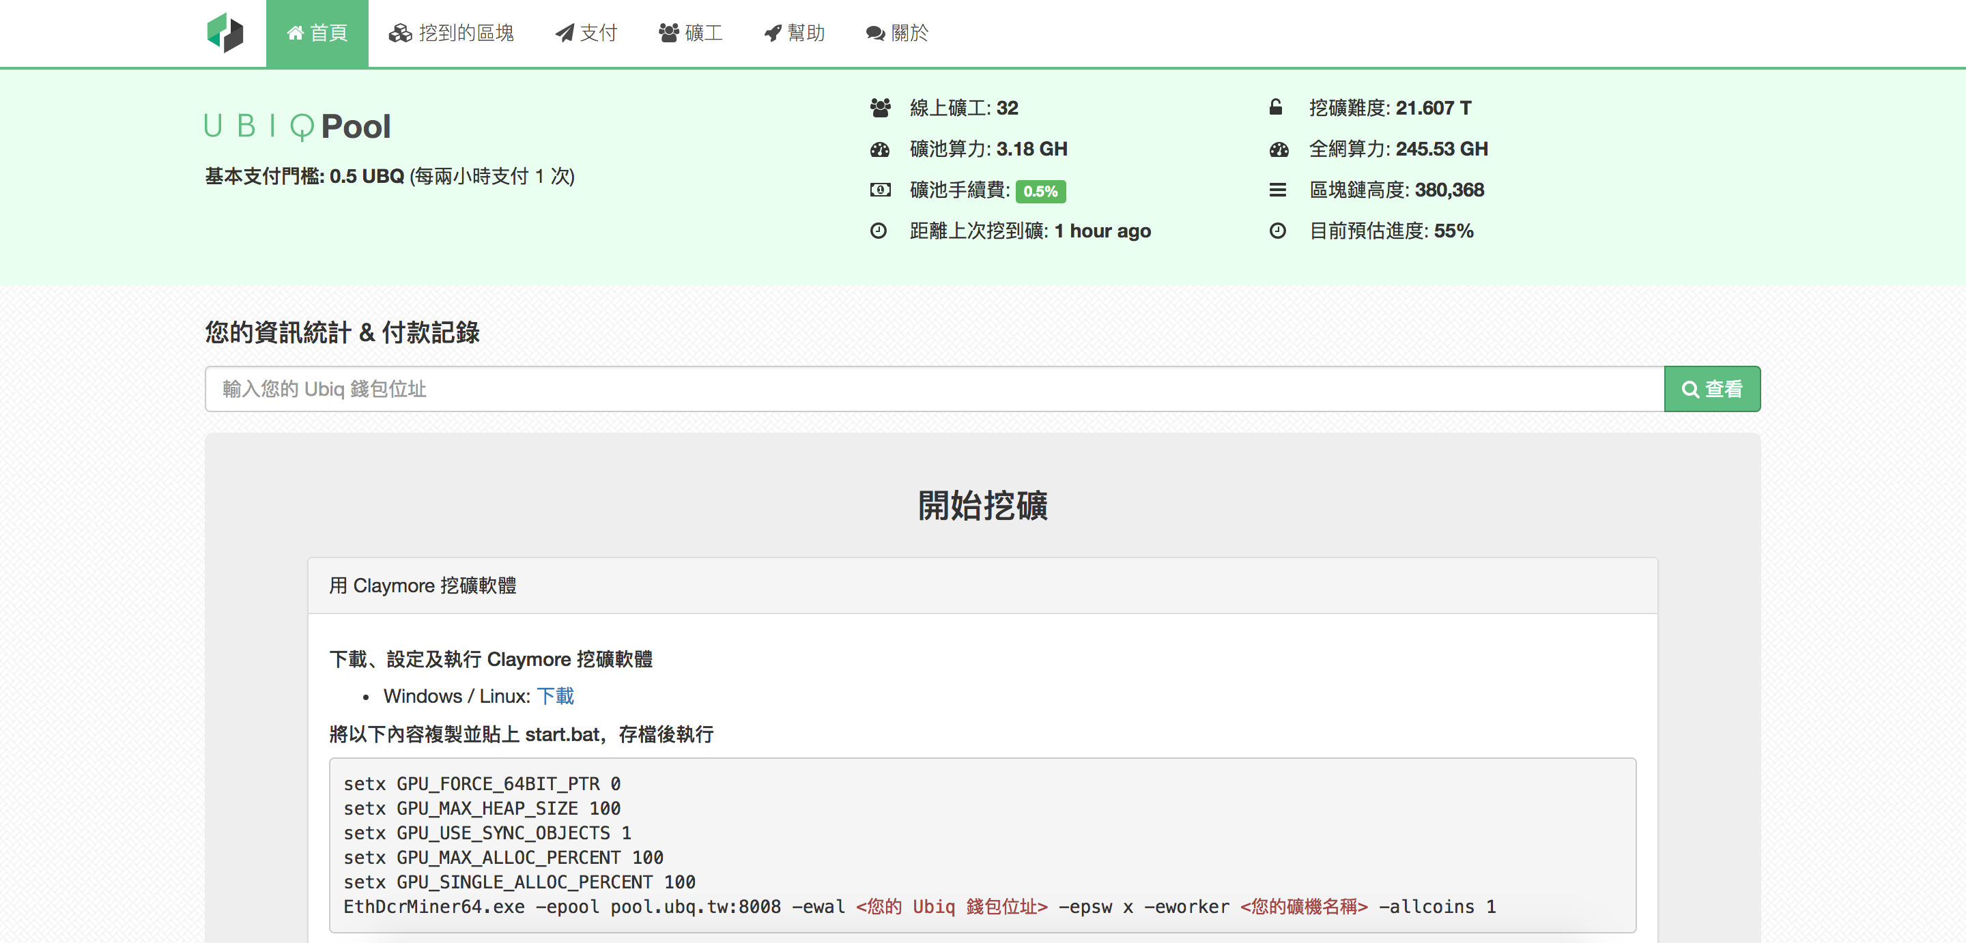Click the 0.5% pool fee badge

(x=1040, y=191)
